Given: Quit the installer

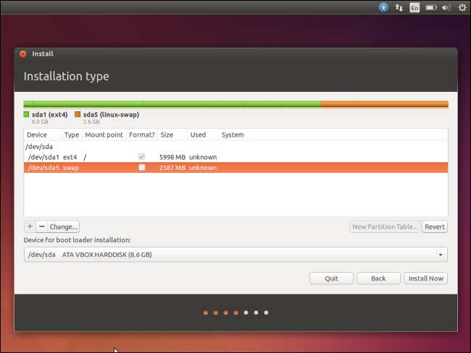Looking at the screenshot, I should pyautogui.click(x=331, y=278).
